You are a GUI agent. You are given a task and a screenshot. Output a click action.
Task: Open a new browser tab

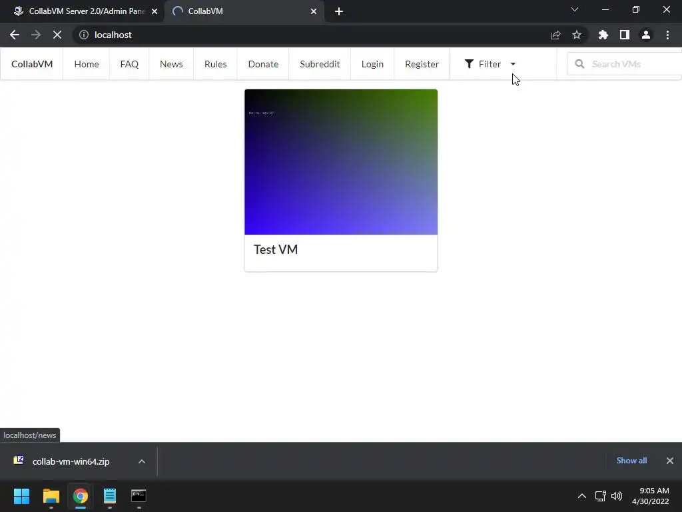[339, 11]
